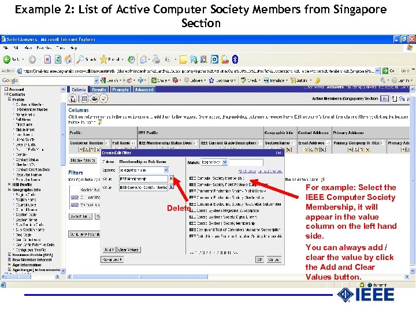Image resolution: width=416 pixels, height=312 pixels.
Task: Click the highlighter icon in Google toolbar
Action: (318, 80)
